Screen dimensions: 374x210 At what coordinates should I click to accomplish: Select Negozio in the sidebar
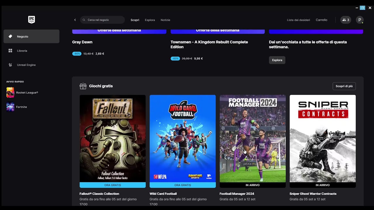click(31, 36)
